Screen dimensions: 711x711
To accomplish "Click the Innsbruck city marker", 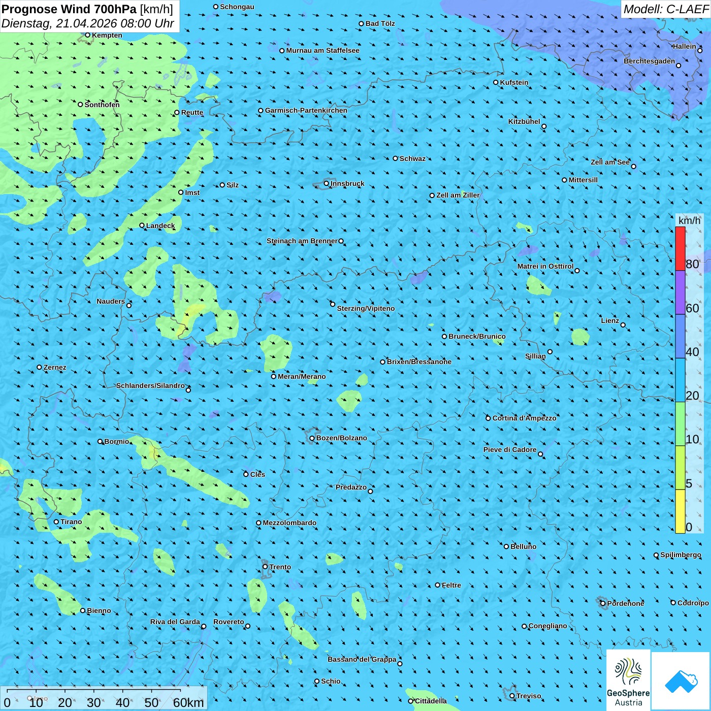I will [327, 183].
